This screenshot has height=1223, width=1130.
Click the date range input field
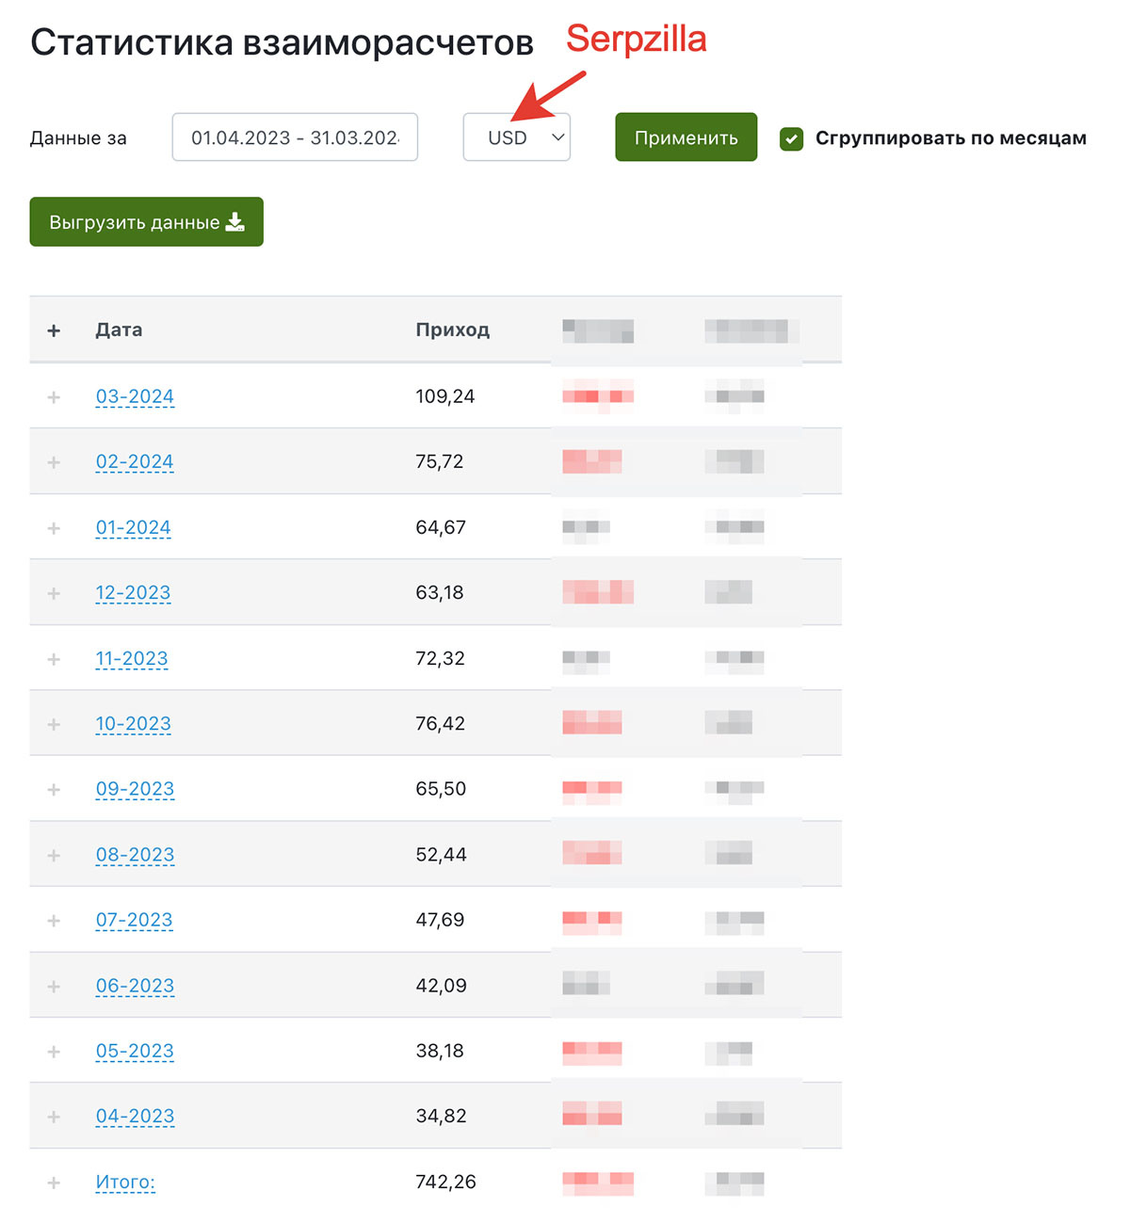[x=295, y=137]
